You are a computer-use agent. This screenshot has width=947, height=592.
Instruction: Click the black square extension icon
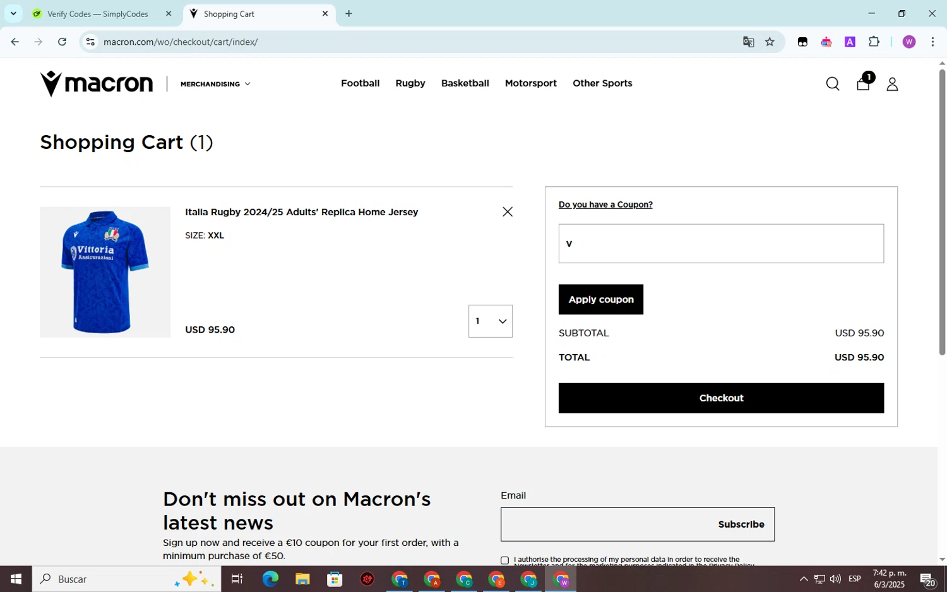(802, 42)
